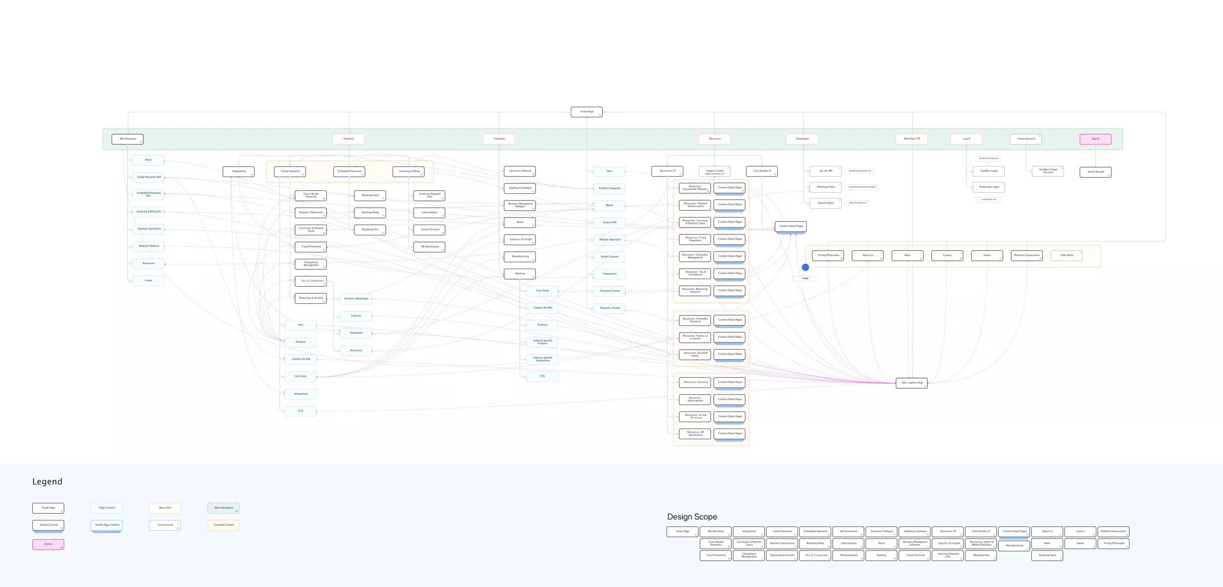This screenshot has width=1223, height=587.
Task: Click the Products menu item node
Action: pyautogui.click(x=348, y=139)
